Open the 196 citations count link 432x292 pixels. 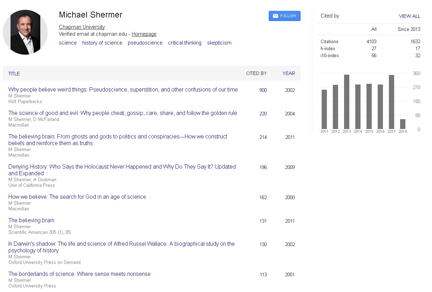tap(263, 167)
